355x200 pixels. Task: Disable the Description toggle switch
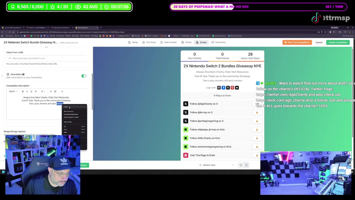(x=84, y=76)
